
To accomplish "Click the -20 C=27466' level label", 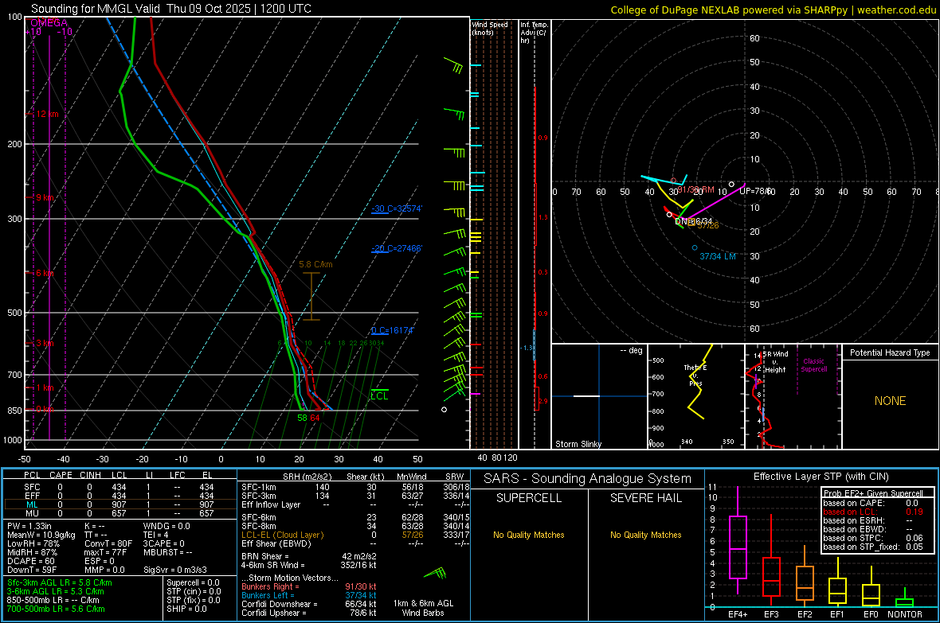I will (x=397, y=248).
